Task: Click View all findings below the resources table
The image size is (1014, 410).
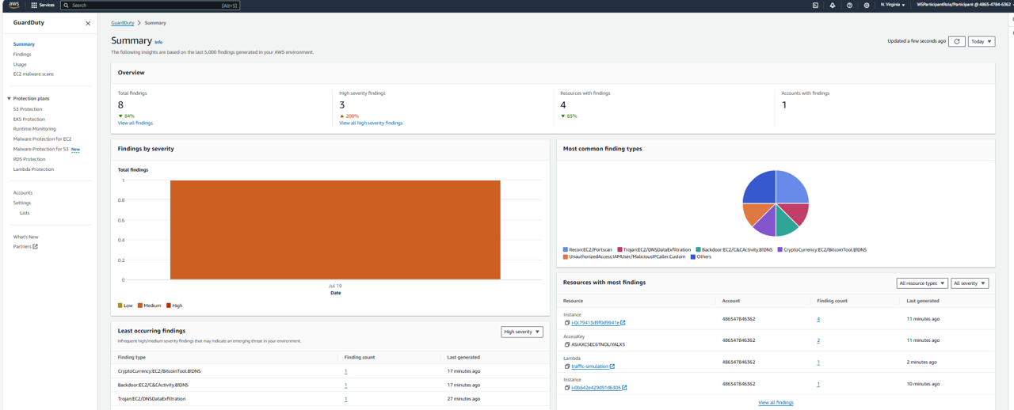Action: pos(776,402)
